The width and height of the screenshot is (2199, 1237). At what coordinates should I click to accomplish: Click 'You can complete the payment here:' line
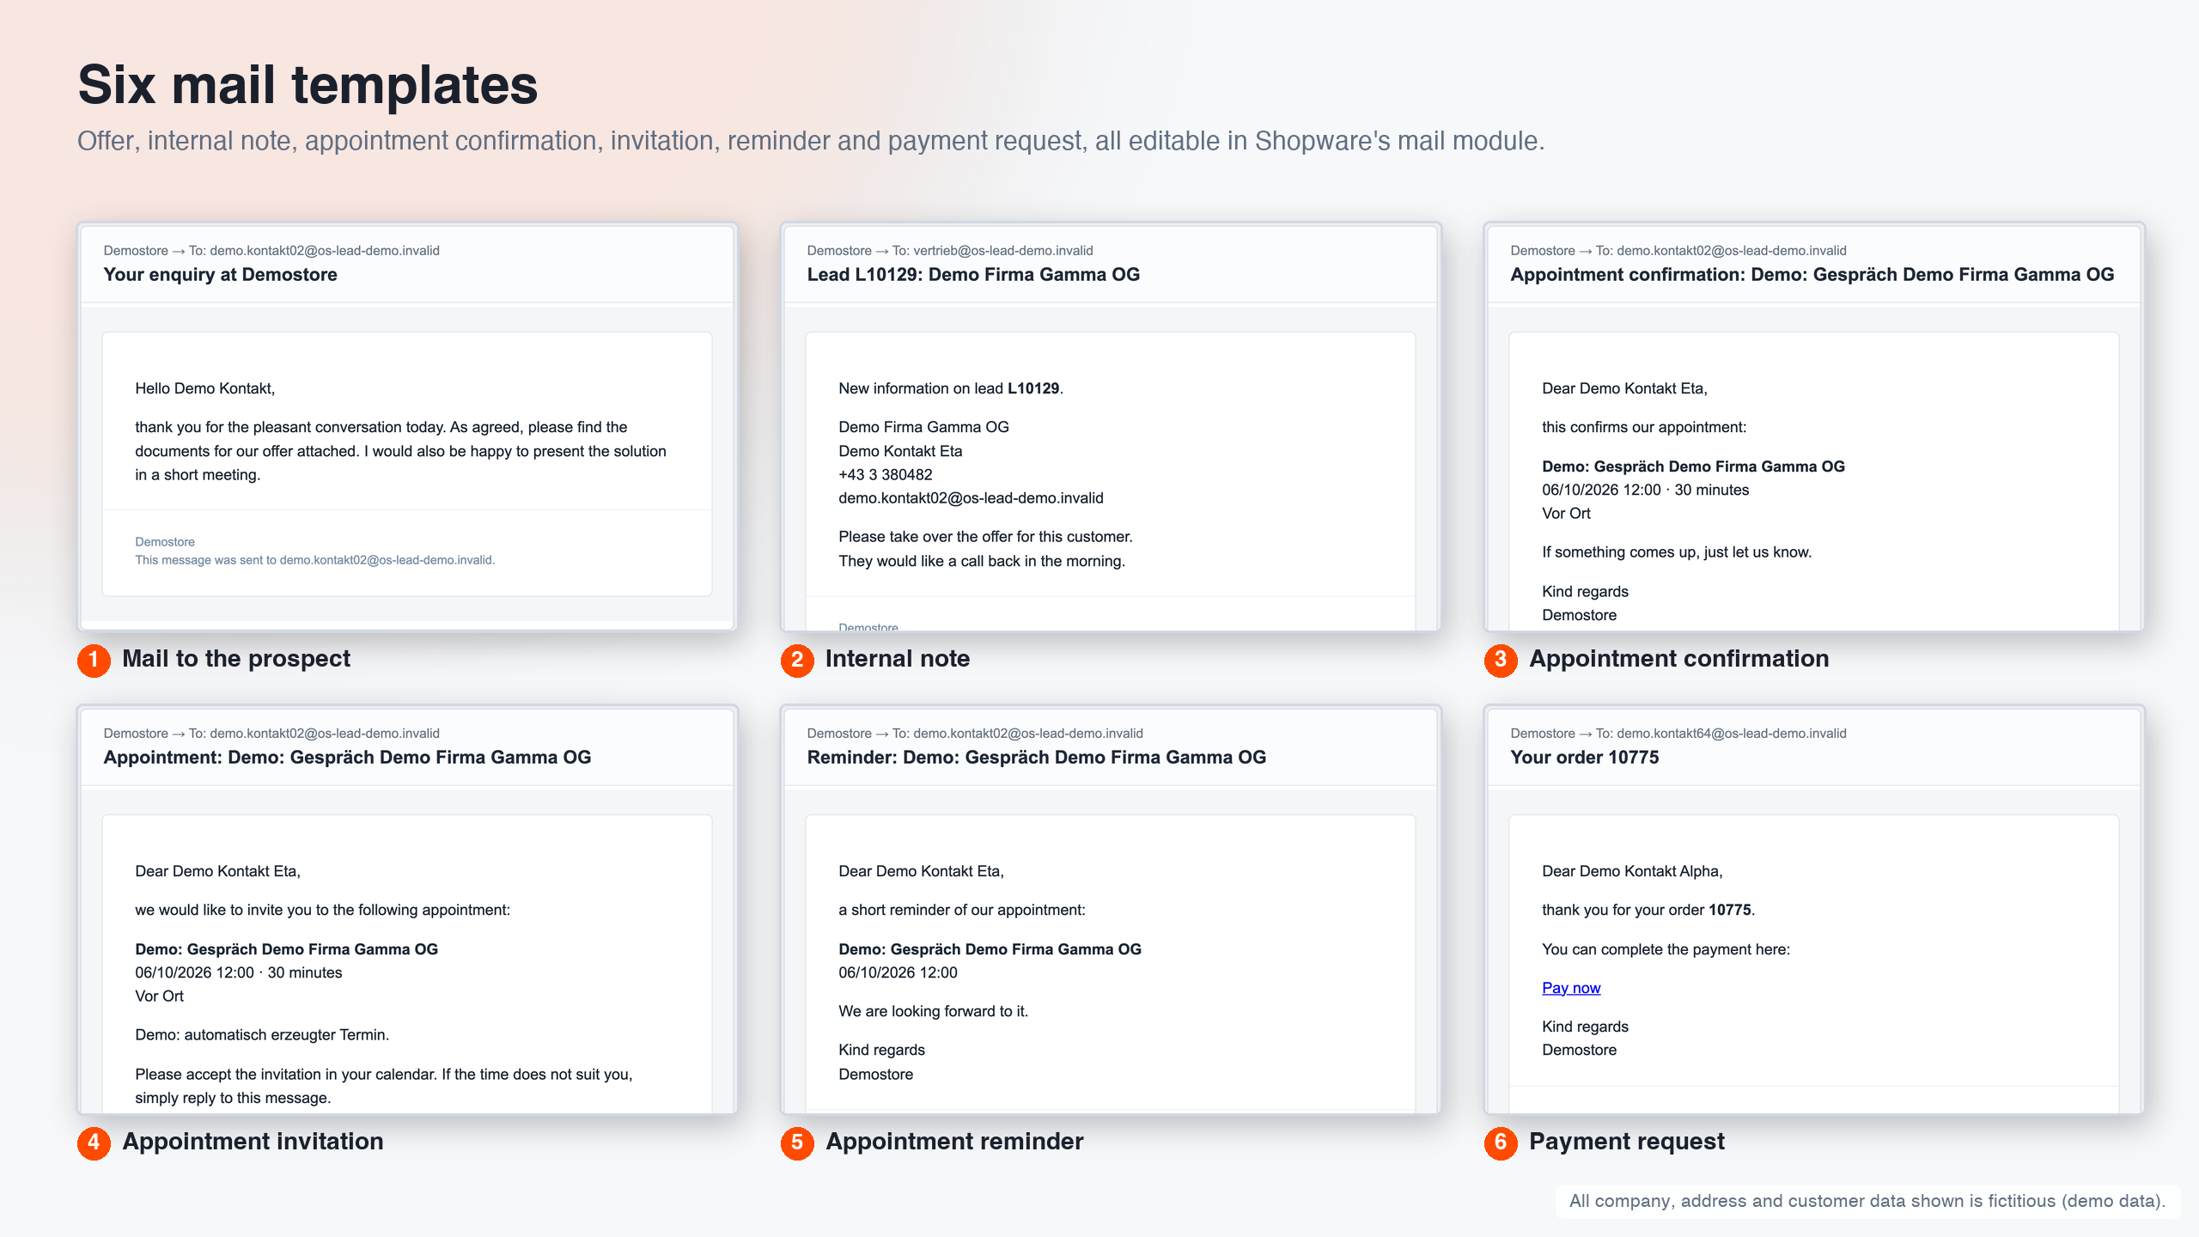(x=1666, y=950)
